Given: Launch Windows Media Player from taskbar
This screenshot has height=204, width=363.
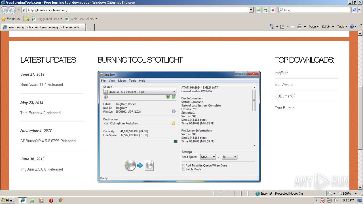Looking at the screenshot, I should point(42,200).
